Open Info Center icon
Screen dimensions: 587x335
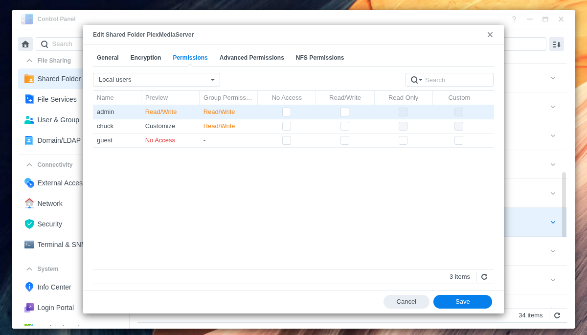pos(29,287)
